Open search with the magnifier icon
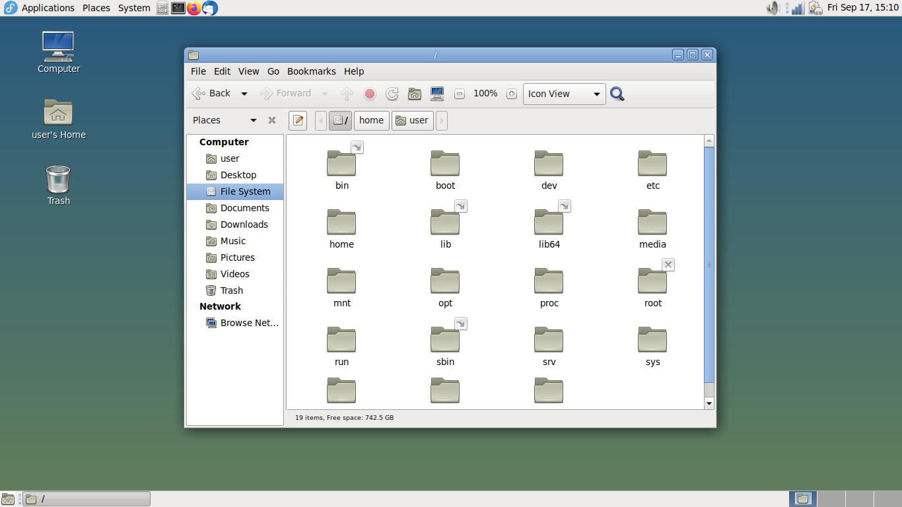 point(617,94)
